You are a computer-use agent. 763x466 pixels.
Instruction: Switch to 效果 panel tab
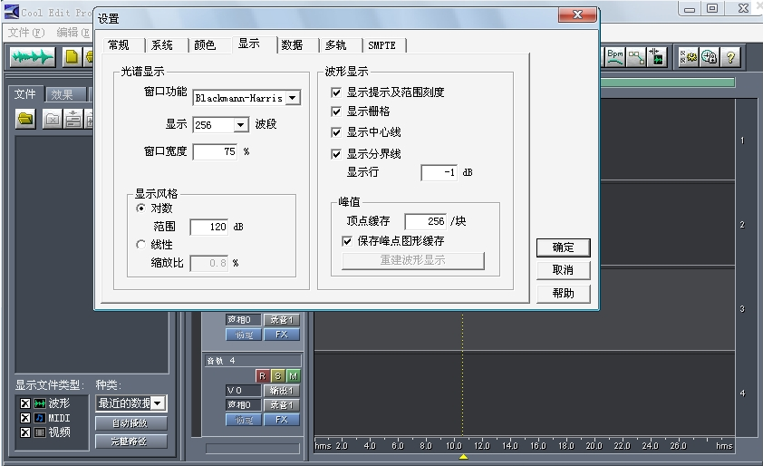tap(63, 95)
